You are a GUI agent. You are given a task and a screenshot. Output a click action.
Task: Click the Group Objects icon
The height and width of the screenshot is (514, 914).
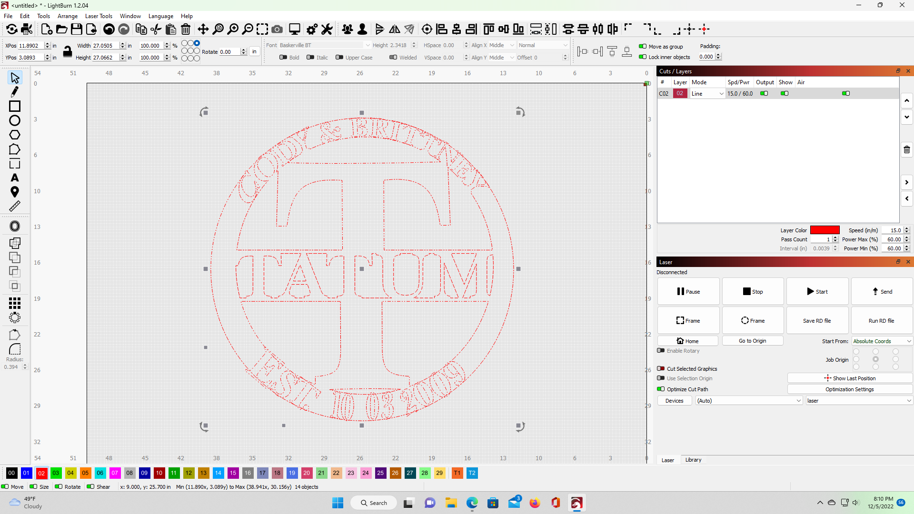click(347, 29)
